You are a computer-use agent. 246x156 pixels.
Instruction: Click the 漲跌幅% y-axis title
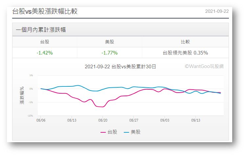(x=22, y=96)
